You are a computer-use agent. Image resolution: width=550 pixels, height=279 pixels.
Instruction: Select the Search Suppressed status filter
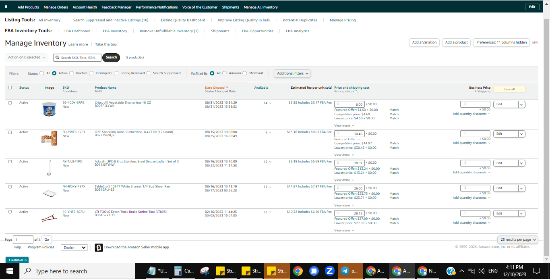tap(149, 73)
